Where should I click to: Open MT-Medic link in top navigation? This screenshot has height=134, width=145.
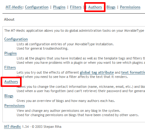point(14,7)
